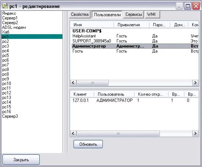Click the Закрыть button

(21, 160)
